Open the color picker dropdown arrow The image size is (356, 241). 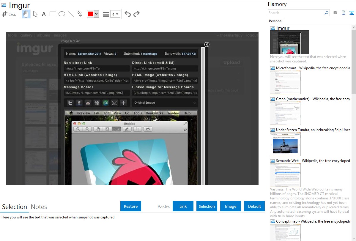97,14
